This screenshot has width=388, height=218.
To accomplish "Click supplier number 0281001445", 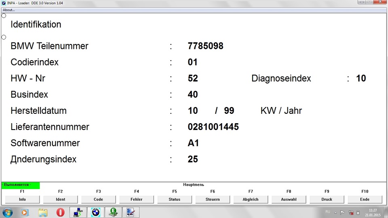I will click(x=213, y=127).
